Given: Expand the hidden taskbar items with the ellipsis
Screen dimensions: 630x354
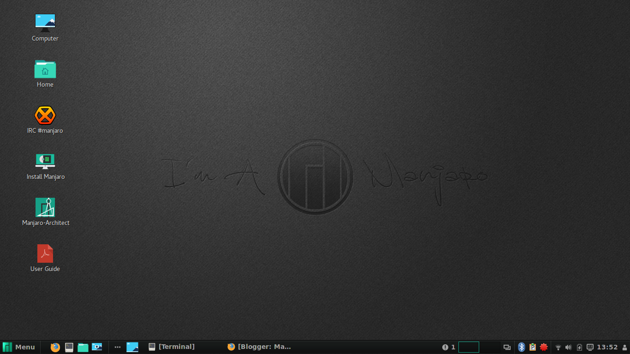Looking at the screenshot, I should [117, 347].
